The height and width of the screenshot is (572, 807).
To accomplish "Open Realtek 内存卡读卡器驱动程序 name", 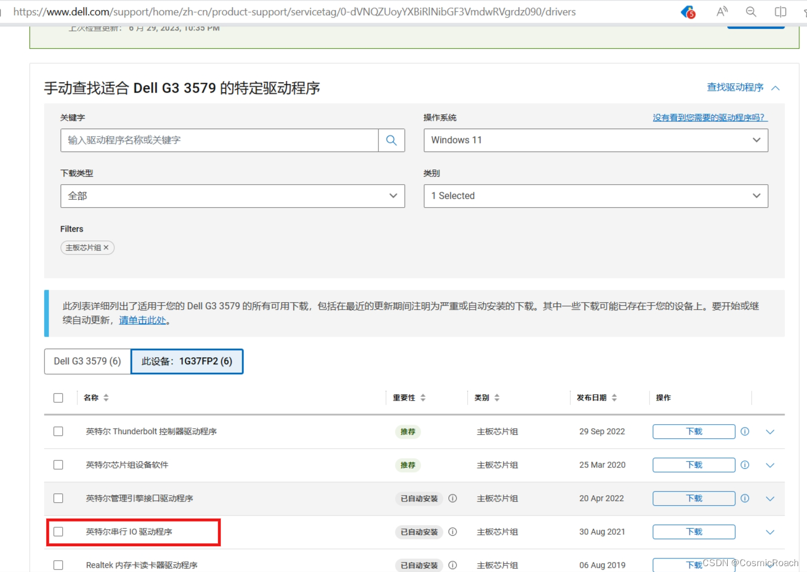I will pyautogui.click(x=141, y=565).
